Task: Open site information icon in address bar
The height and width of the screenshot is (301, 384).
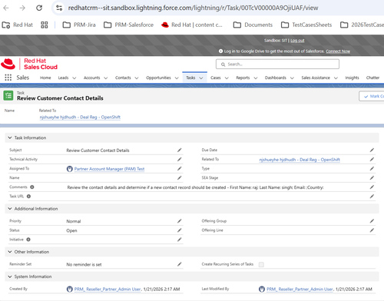Action: [59, 8]
